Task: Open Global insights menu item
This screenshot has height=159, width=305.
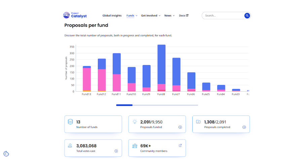Action: [x=112, y=15]
